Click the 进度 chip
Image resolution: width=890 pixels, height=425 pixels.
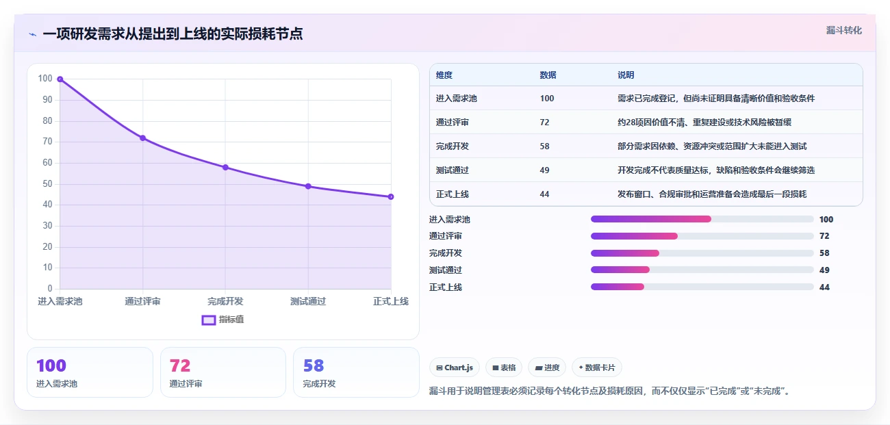point(547,368)
